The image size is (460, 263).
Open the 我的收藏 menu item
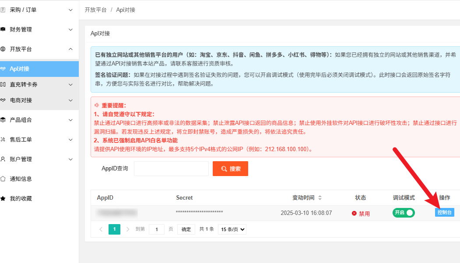click(x=39, y=198)
